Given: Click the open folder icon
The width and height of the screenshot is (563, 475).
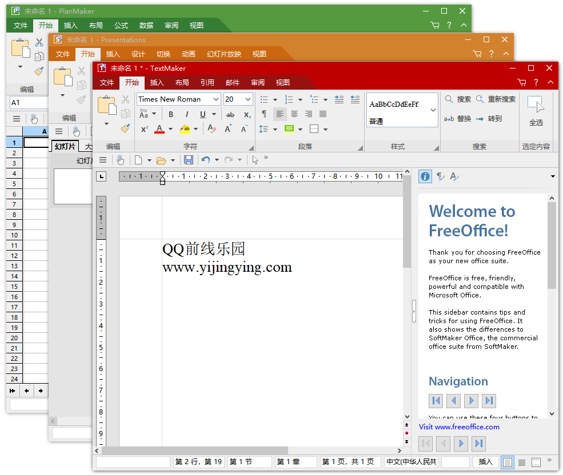Looking at the screenshot, I should point(161,160).
